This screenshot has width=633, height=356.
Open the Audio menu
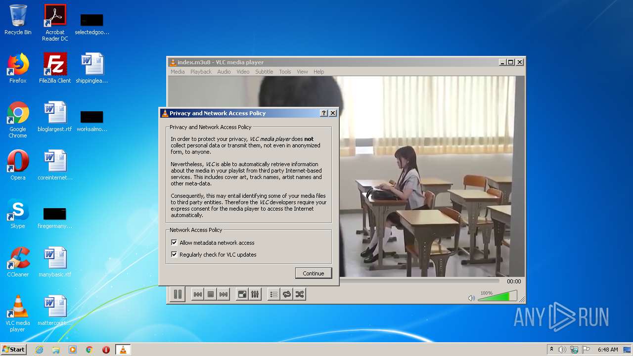(224, 72)
